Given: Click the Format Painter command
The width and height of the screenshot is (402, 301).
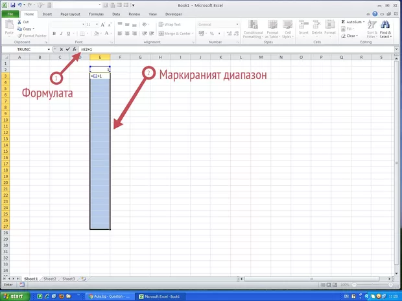Looking at the screenshot, I should tap(32, 36).
